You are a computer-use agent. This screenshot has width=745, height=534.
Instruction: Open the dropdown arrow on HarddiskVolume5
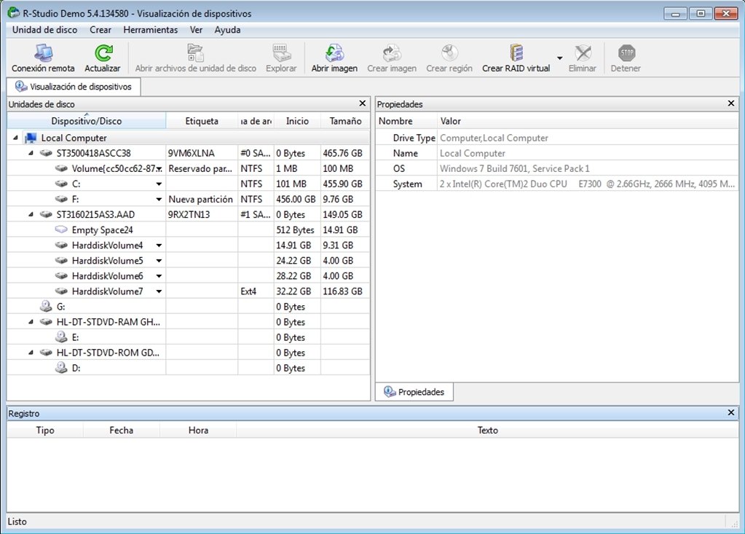[159, 261]
